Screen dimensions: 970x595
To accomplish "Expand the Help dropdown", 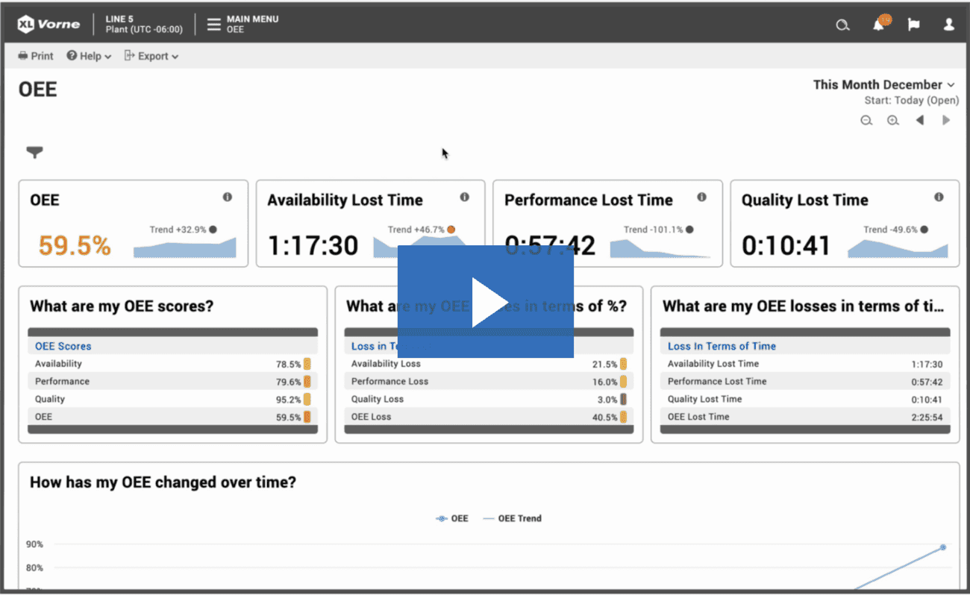I will point(89,56).
